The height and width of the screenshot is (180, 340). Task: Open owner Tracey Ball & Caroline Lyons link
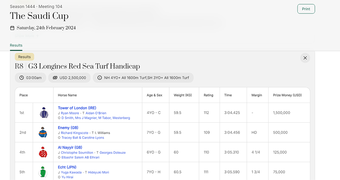(x=82, y=138)
